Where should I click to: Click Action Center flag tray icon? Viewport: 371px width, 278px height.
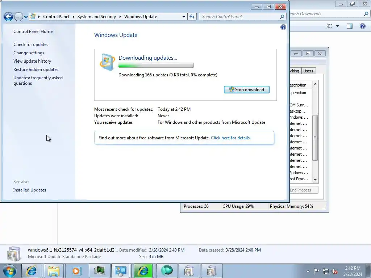point(317,271)
